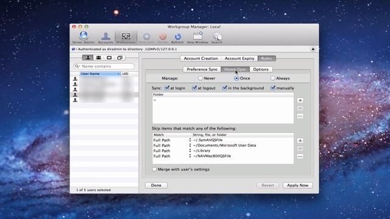Select the first user row icon
The image size is (390, 219).
[75, 79]
